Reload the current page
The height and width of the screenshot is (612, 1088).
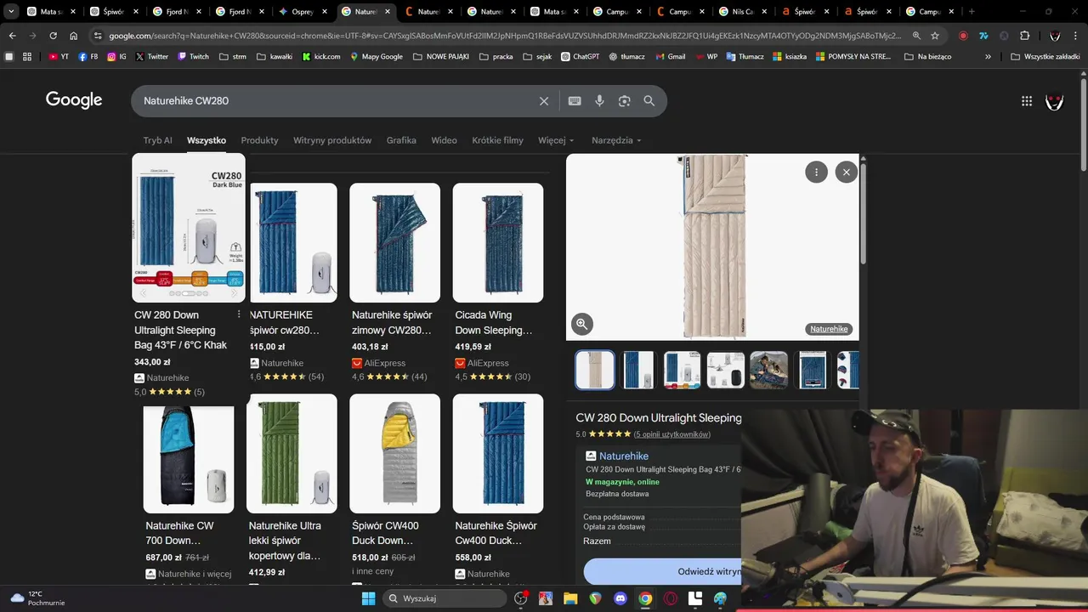[x=53, y=36]
